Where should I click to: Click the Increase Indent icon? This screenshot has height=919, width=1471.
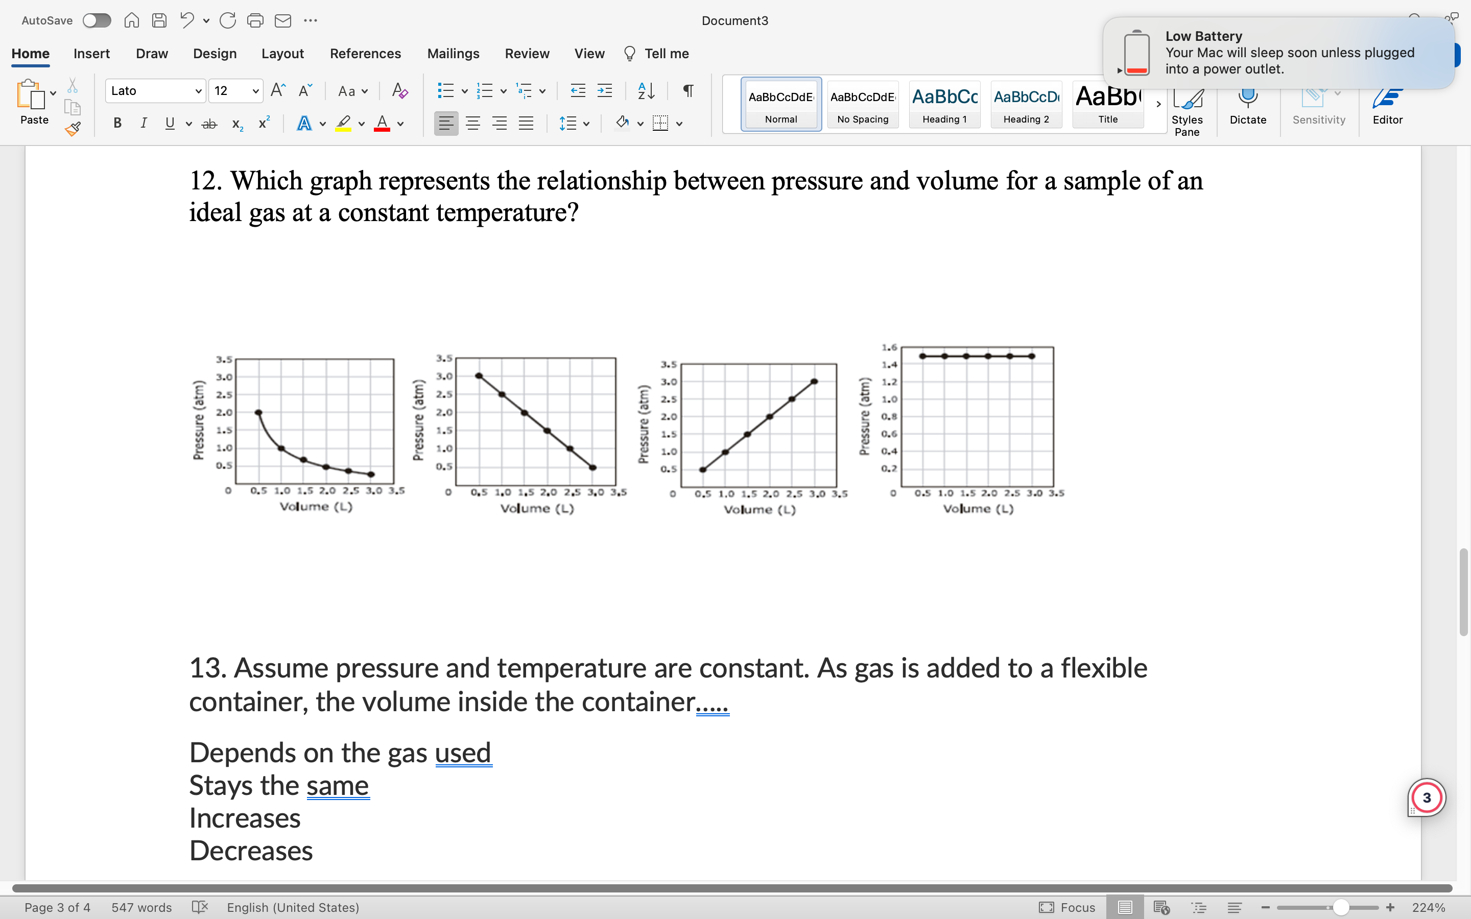(605, 91)
